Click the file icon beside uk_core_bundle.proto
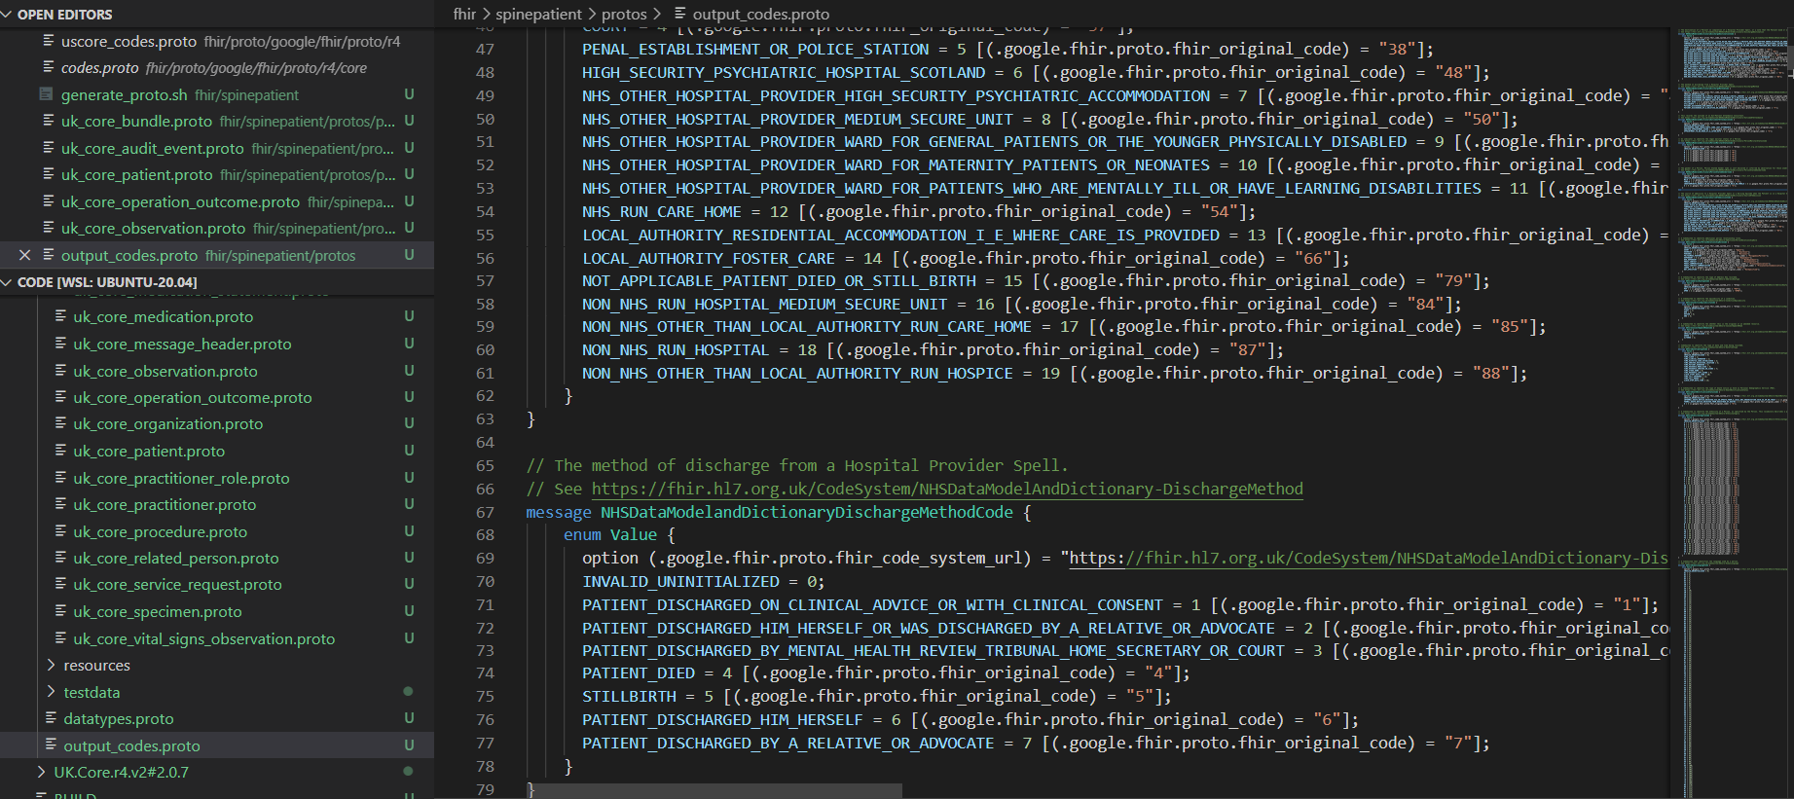This screenshot has width=1794, height=799. point(49,121)
